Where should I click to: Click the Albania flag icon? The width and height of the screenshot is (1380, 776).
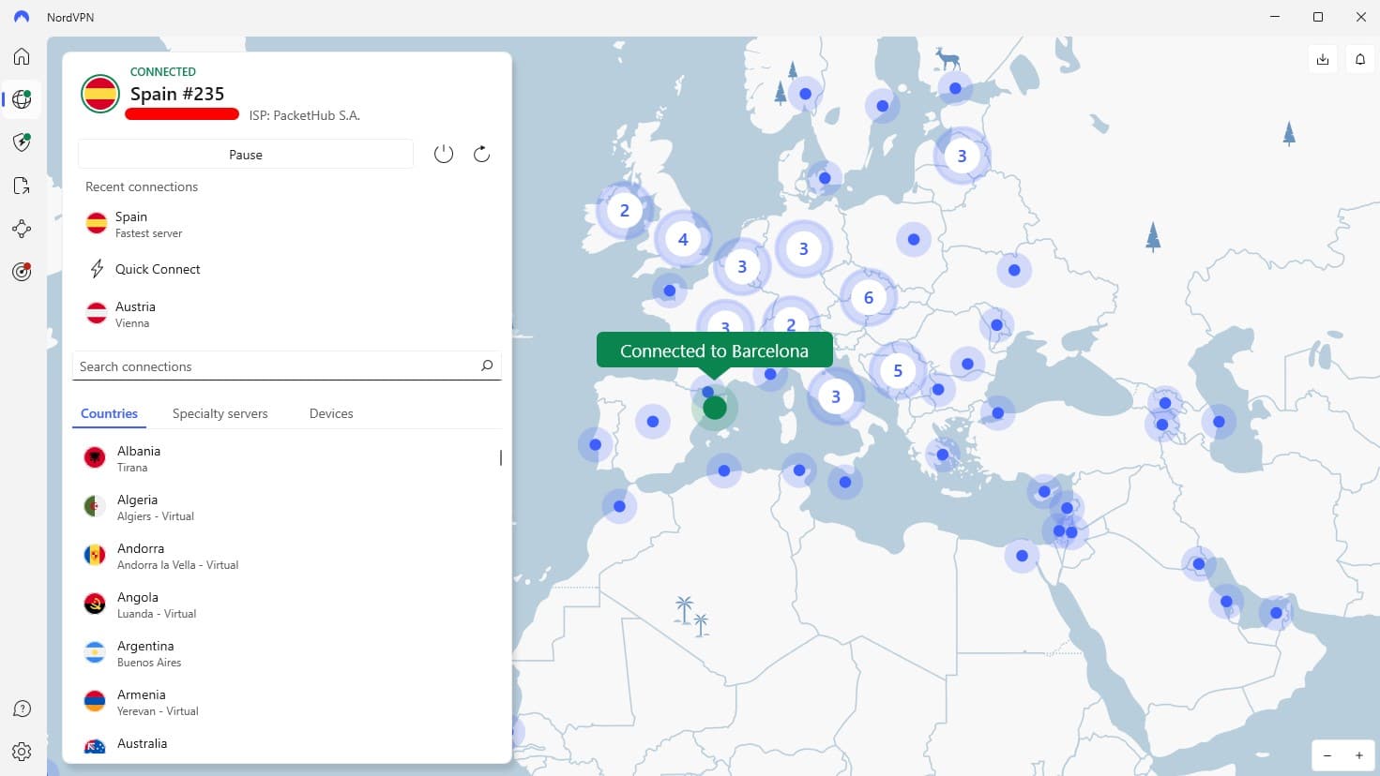tap(95, 457)
